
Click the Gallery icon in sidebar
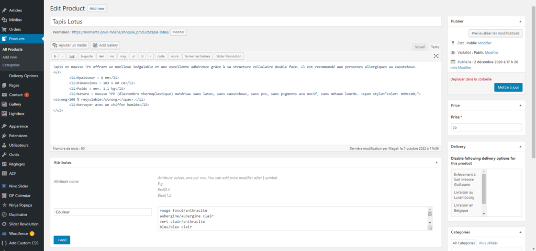pos(4,104)
